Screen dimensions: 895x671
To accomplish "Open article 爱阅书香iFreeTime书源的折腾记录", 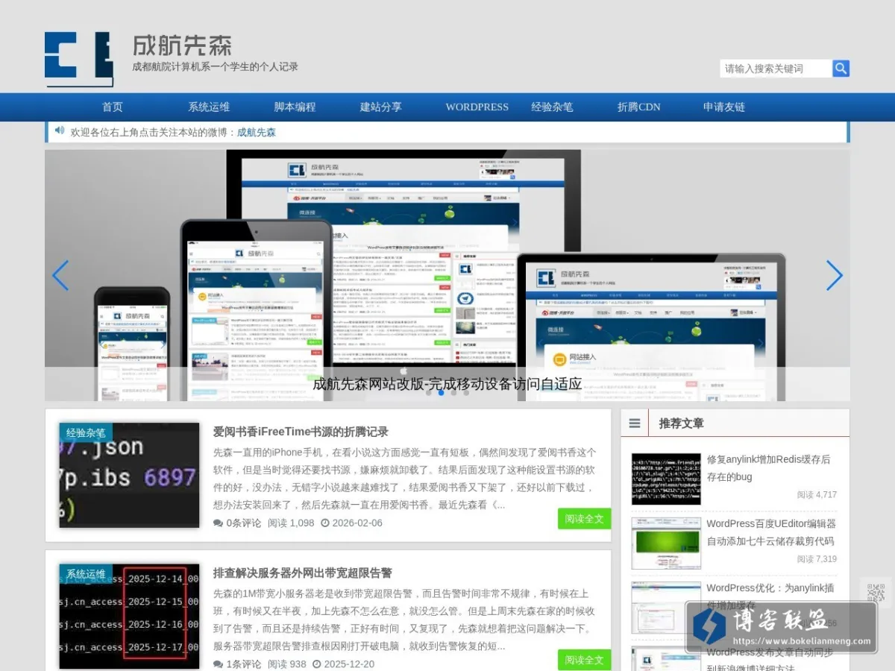I will [x=301, y=432].
